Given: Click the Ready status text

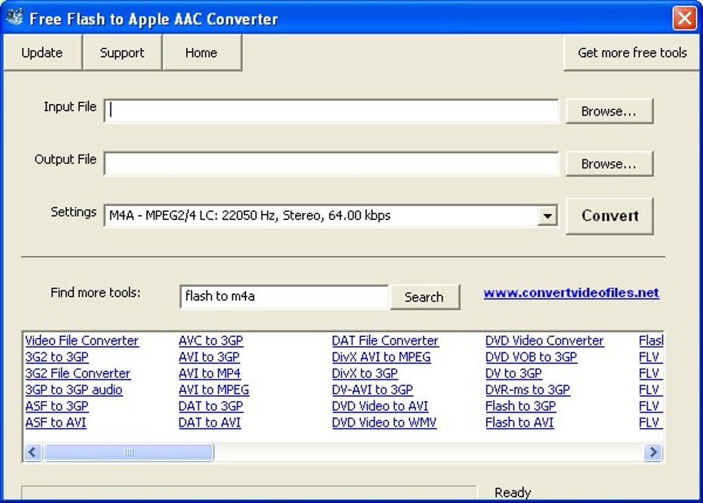Looking at the screenshot, I should click(x=513, y=493).
